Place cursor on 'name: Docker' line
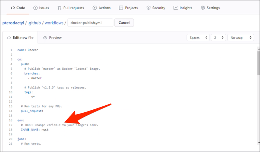The width and height of the screenshot is (260, 152). click(x=28, y=50)
